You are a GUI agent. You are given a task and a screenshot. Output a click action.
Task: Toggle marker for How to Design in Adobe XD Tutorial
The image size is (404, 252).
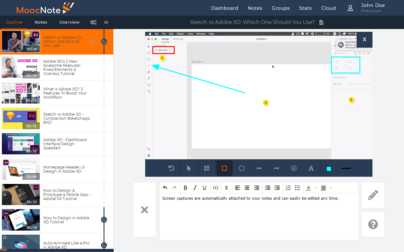(x=104, y=220)
